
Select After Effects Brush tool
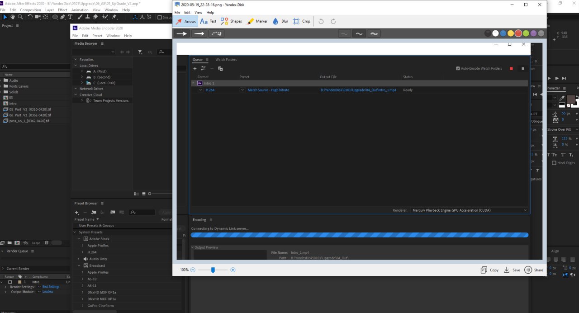[x=80, y=17]
